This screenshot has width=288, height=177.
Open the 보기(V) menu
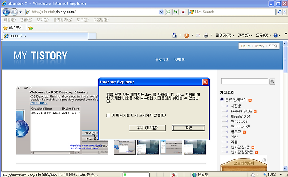43,20
